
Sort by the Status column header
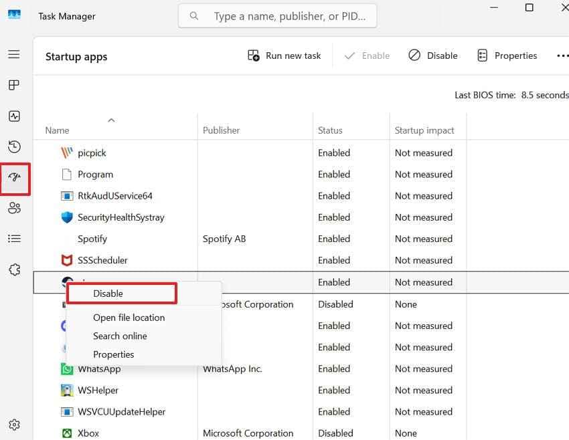[x=330, y=130]
